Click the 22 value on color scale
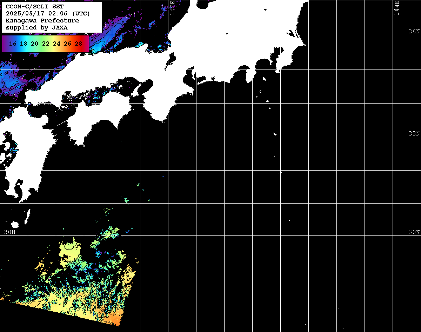Screen dimensions: 421x332 pos(46,44)
